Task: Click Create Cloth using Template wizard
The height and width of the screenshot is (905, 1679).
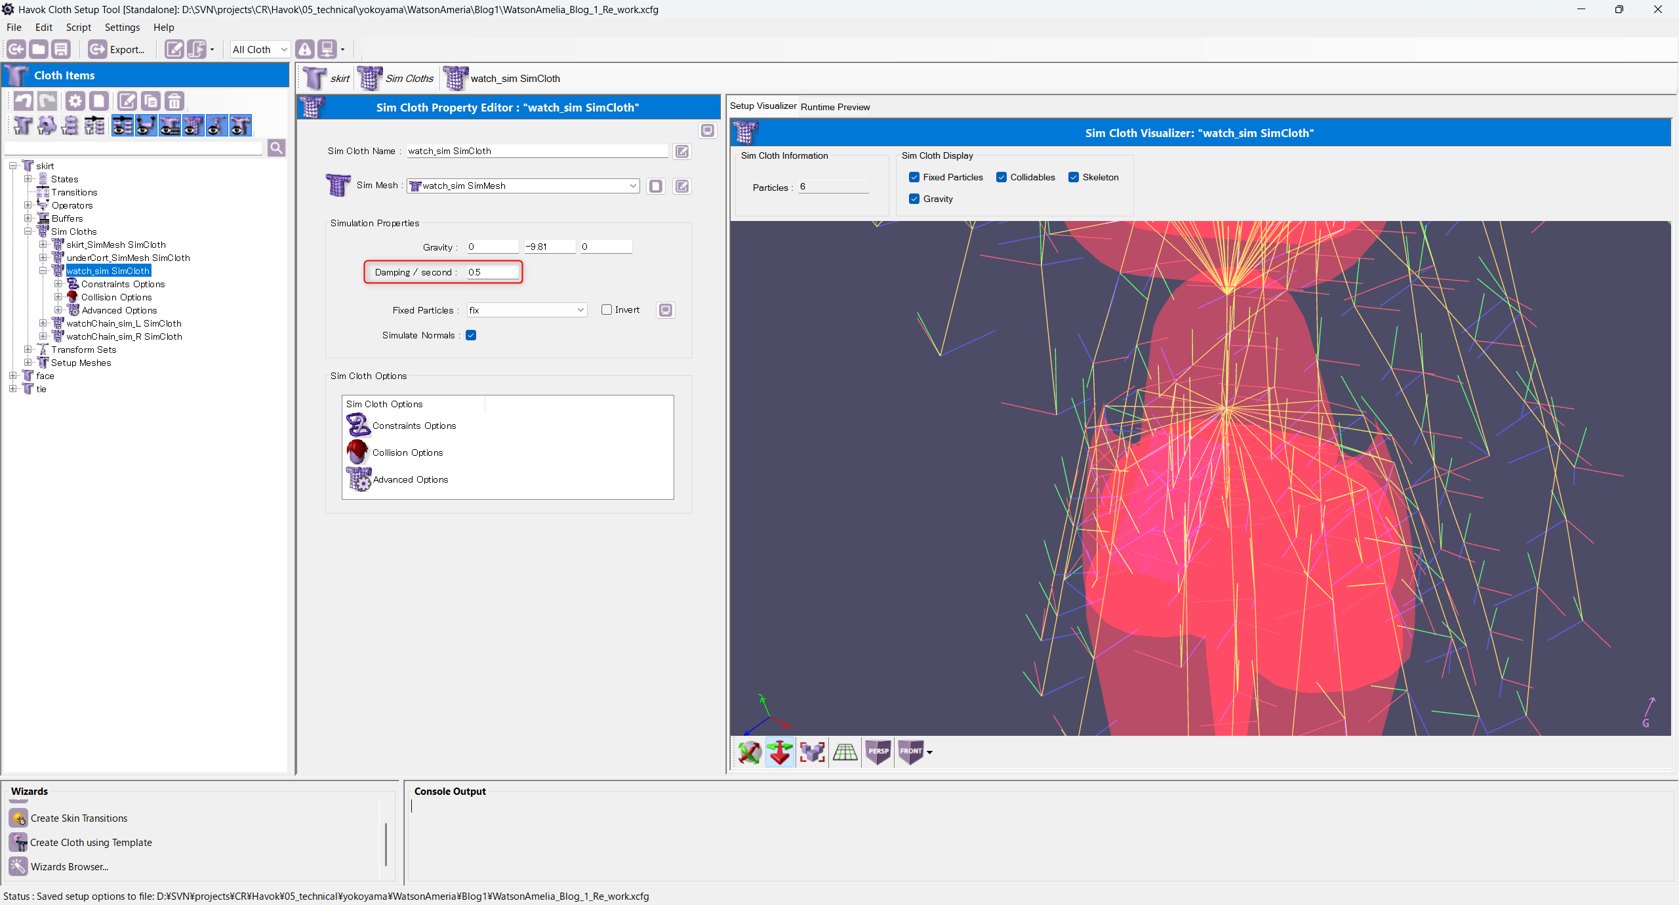Action: pyautogui.click(x=81, y=843)
